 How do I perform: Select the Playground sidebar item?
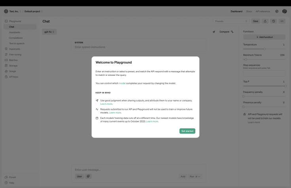pos(15,21)
